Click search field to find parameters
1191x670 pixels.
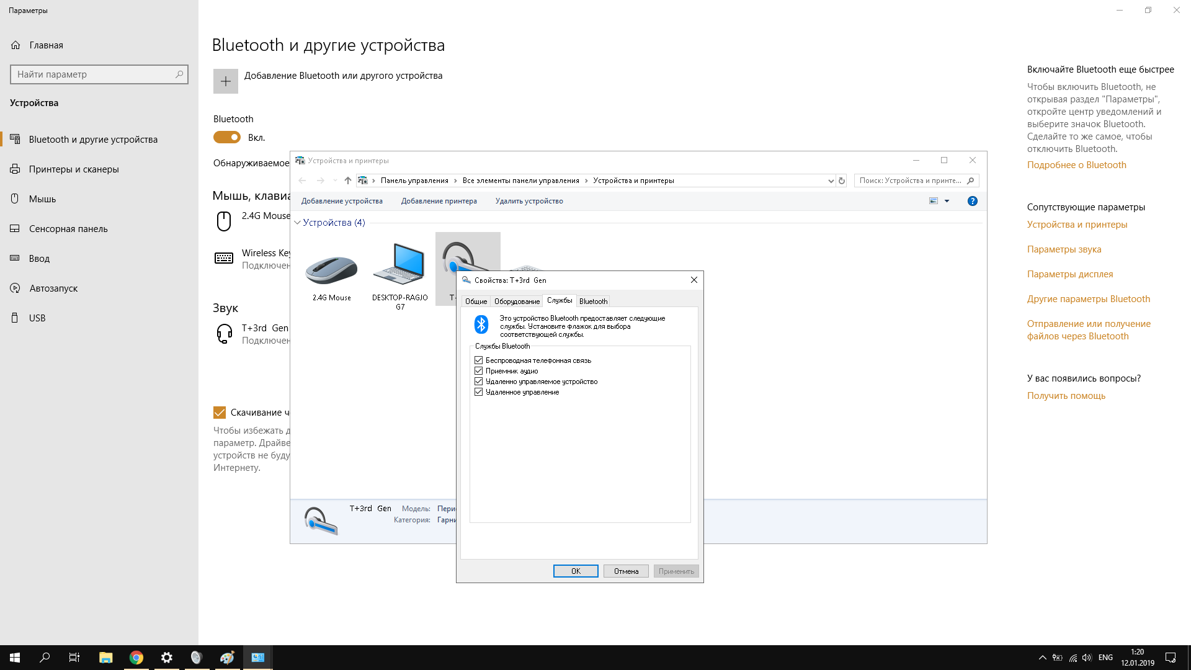point(98,74)
